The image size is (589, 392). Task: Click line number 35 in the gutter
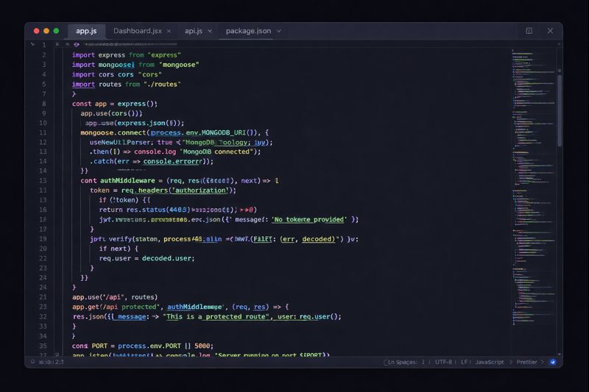43,346
